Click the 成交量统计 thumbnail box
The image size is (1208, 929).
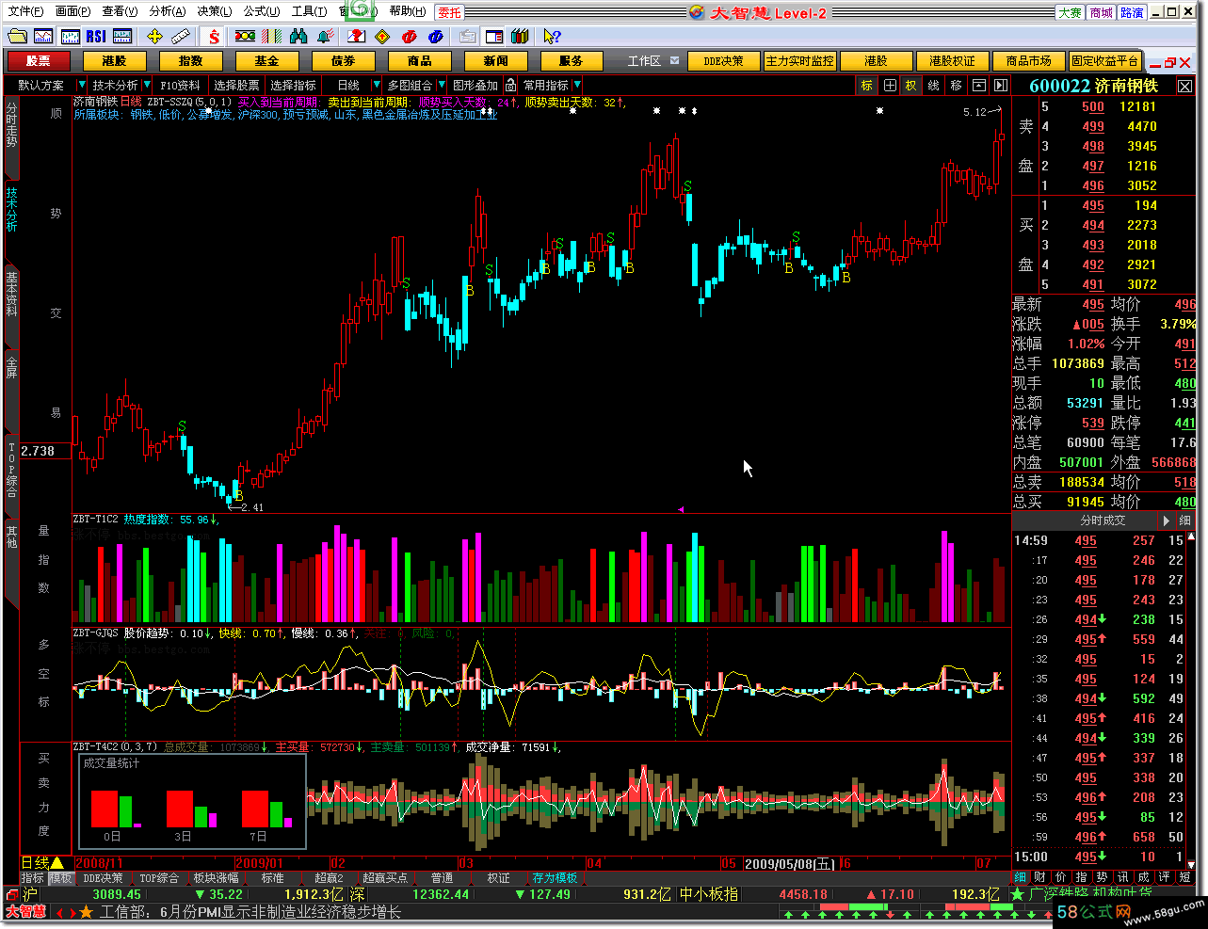coord(191,801)
